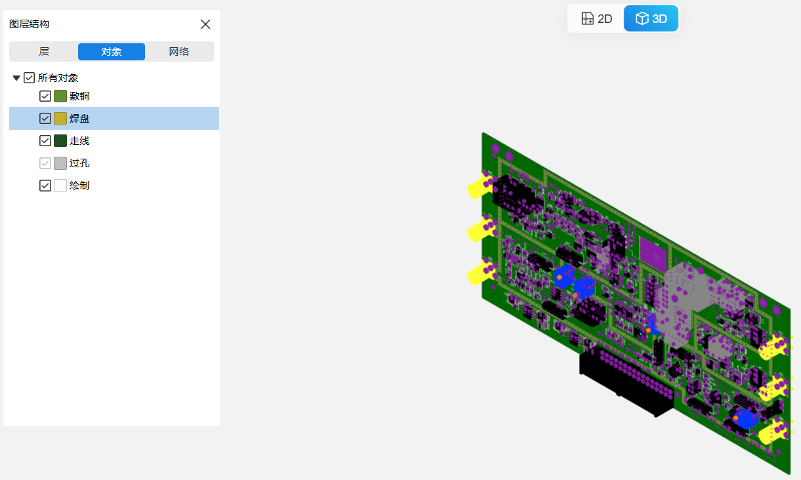Uncheck the 所有对象 checkbox
The image size is (801, 480).
[29, 78]
